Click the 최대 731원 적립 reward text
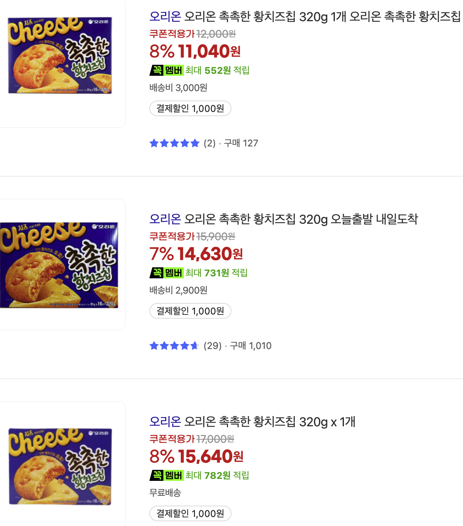463x526 pixels. [217, 273]
